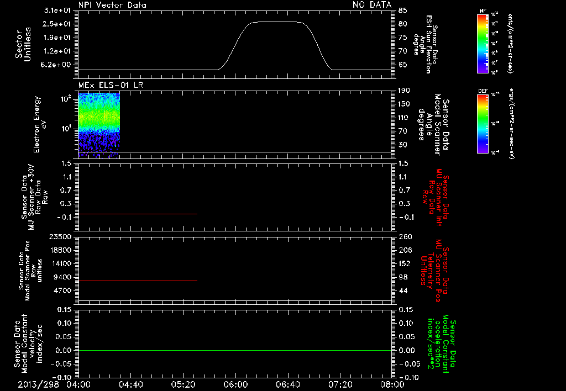Image resolution: width=566 pixels, height=391 pixels.
Task: Click the 'NO DATA' label
Action: point(372,4)
